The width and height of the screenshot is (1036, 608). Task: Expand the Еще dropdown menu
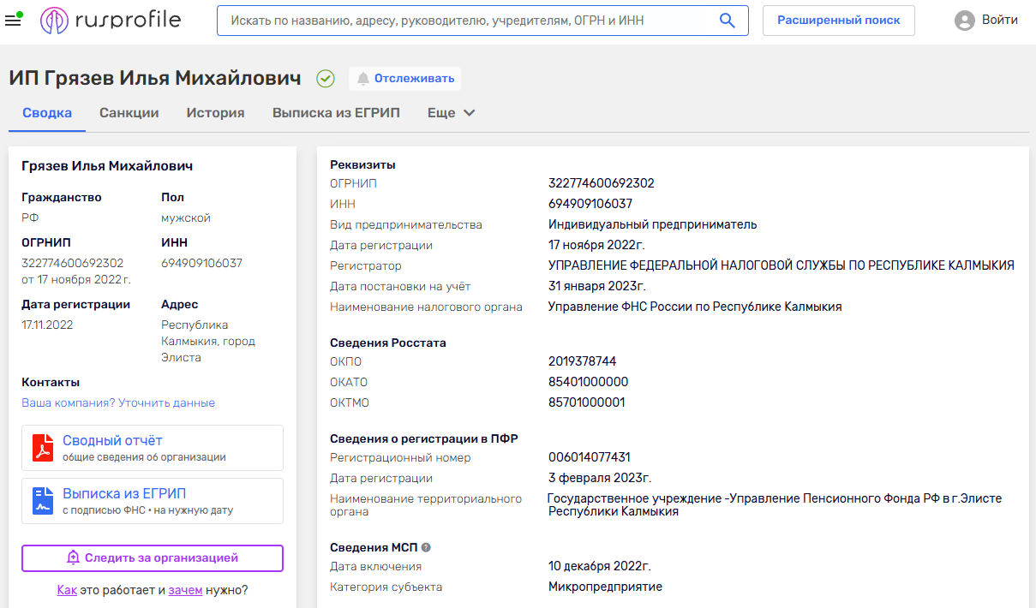[451, 113]
